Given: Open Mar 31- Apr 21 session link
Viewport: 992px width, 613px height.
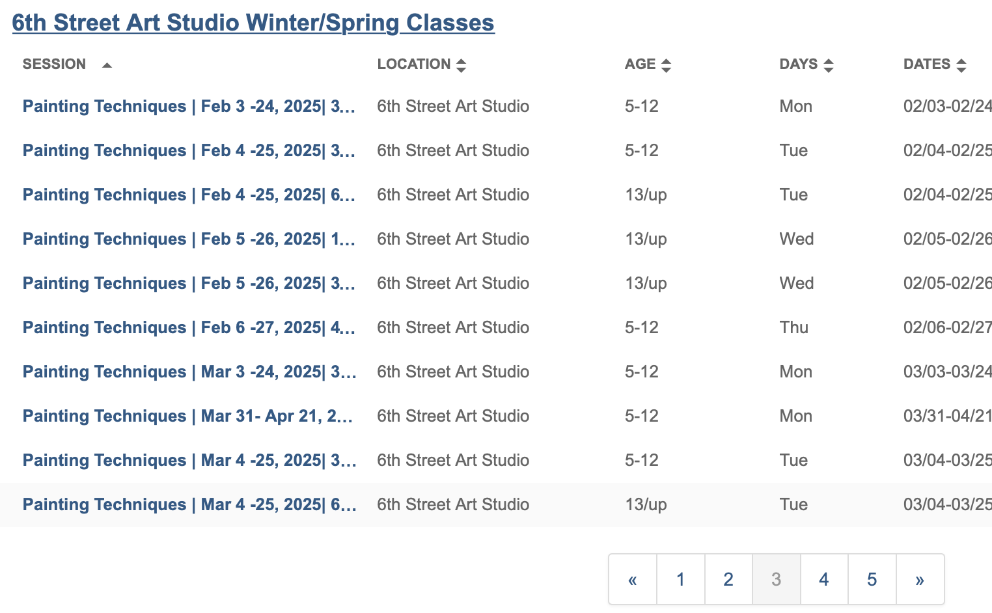Looking at the screenshot, I should pyautogui.click(x=189, y=416).
